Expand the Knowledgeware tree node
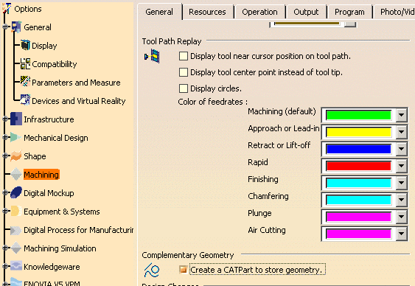Screen dimensions: 415x286 pyautogui.click(x=5, y=266)
